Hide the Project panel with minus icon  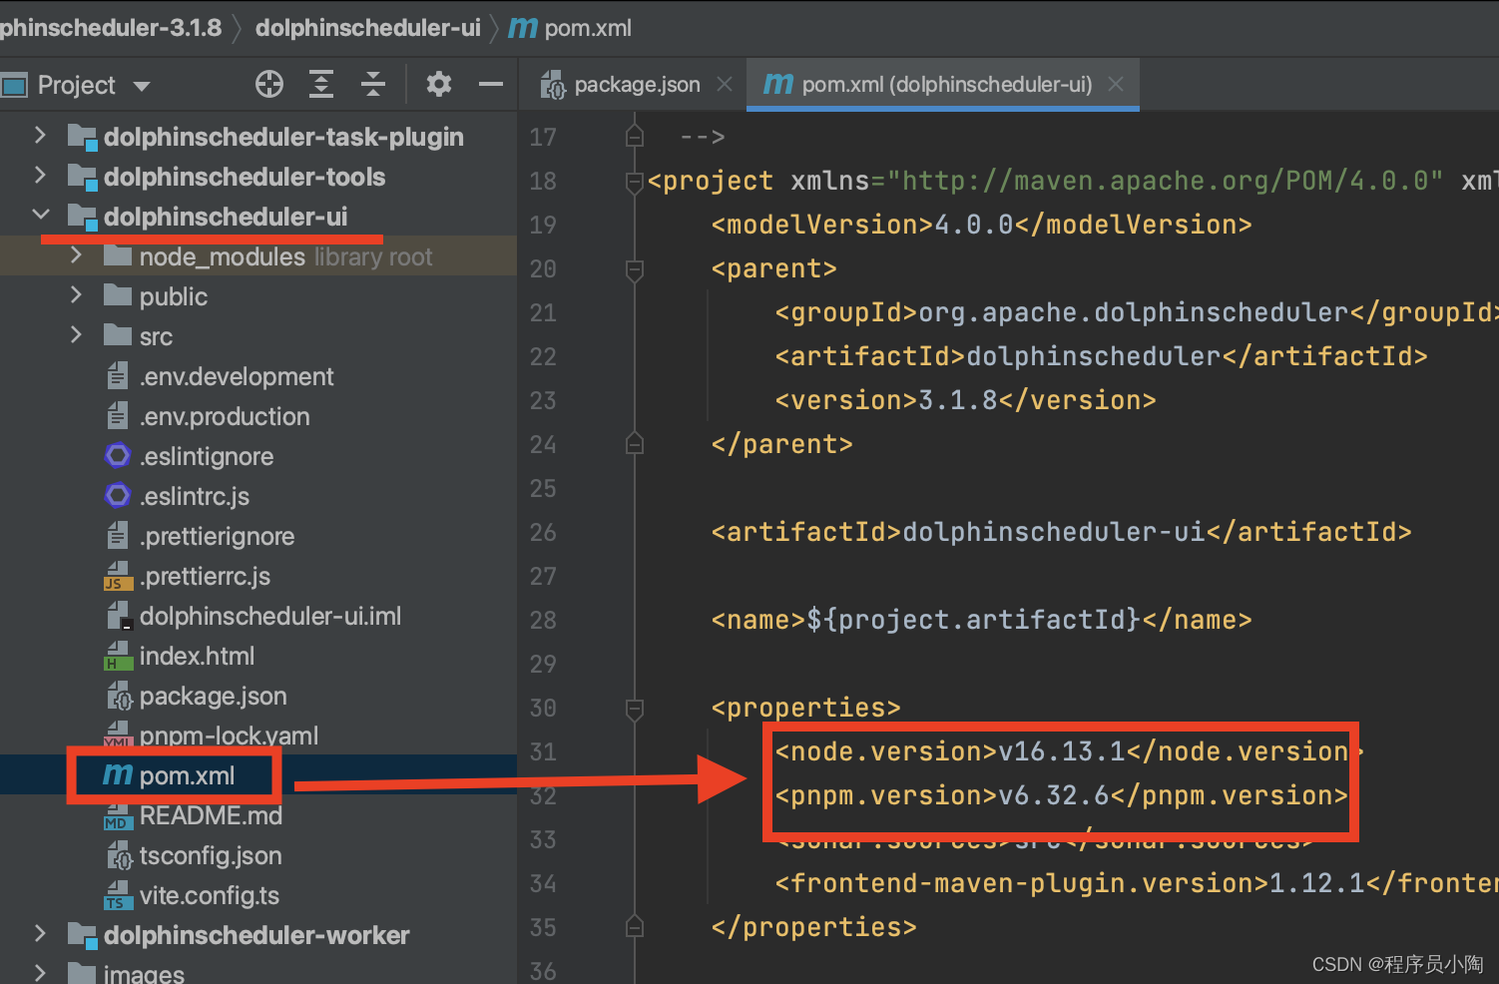[x=491, y=85]
